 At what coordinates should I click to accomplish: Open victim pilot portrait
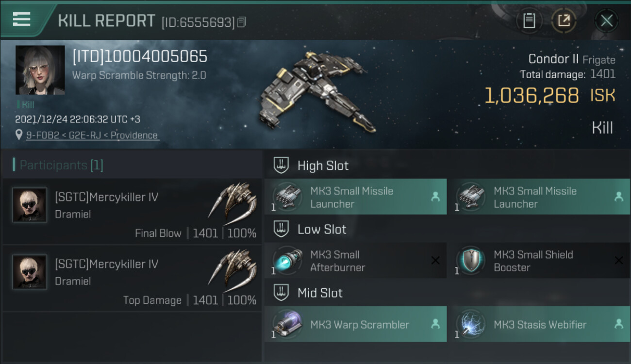pyautogui.click(x=40, y=70)
